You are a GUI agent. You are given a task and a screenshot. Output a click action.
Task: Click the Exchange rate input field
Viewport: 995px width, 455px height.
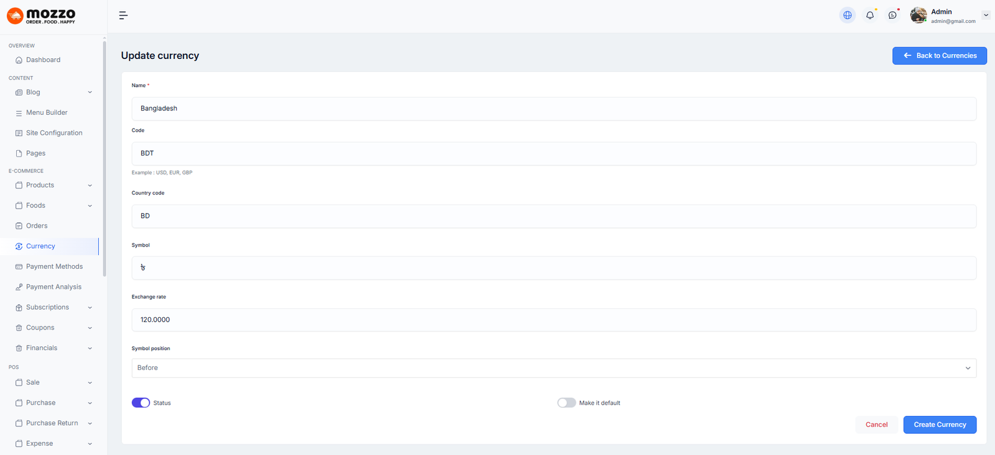point(553,320)
